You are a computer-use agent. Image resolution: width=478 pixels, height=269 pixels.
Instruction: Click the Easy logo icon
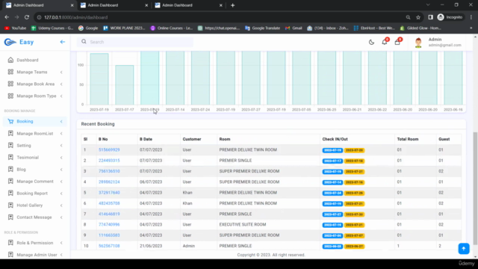[x=10, y=42]
